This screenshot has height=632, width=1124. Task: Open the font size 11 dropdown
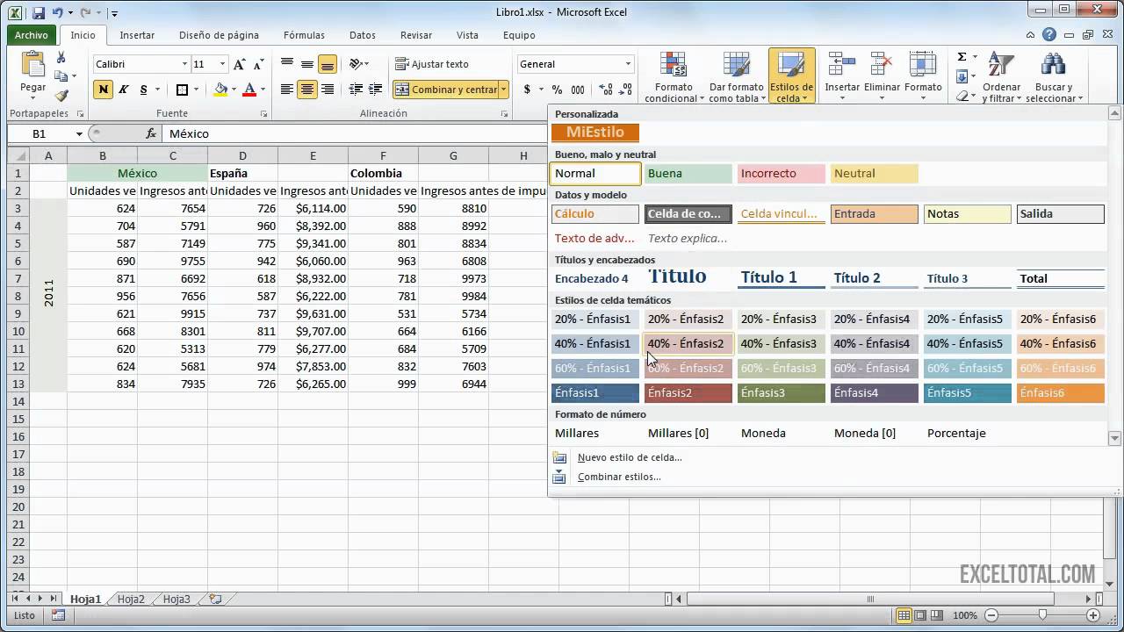(222, 64)
